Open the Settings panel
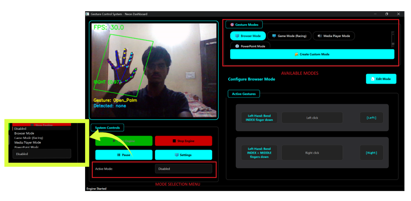The height and width of the screenshot is (201, 411). tap(184, 155)
